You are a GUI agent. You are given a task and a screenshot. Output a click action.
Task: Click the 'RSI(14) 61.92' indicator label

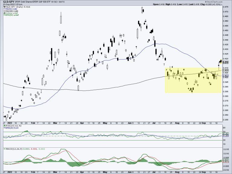pos(14,126)
